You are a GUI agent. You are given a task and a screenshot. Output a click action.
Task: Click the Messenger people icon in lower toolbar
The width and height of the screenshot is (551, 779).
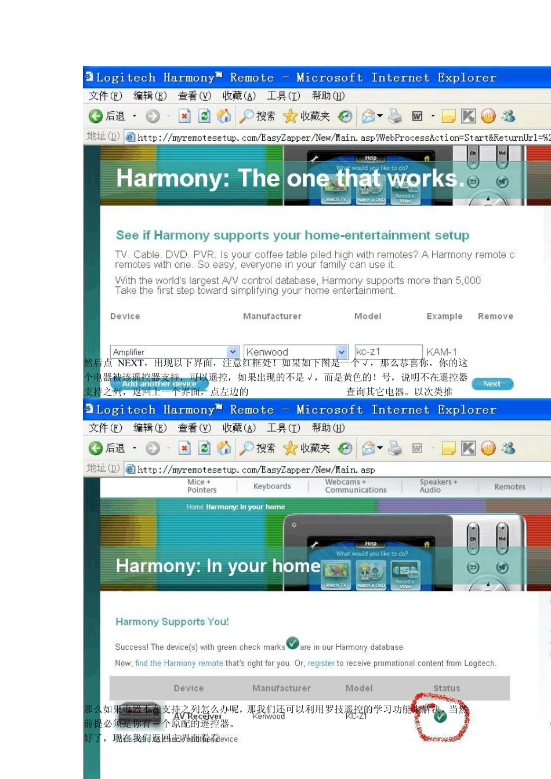tap(509, 448)
